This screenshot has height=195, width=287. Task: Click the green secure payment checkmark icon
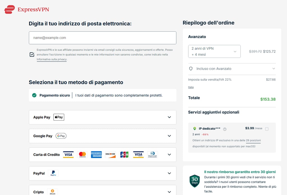(34, 95)
